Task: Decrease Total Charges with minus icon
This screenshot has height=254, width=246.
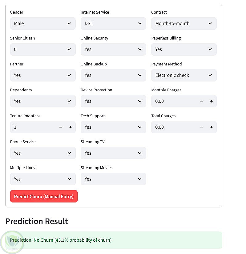Action: pos(202,127)
